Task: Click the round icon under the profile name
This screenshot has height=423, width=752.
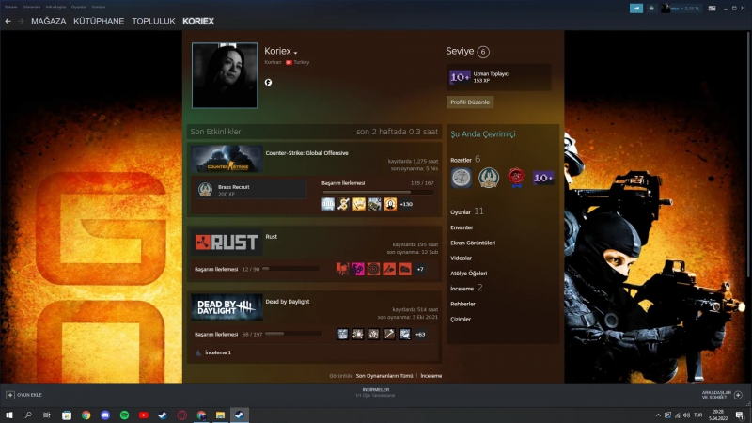Action: tap(268, 82)
